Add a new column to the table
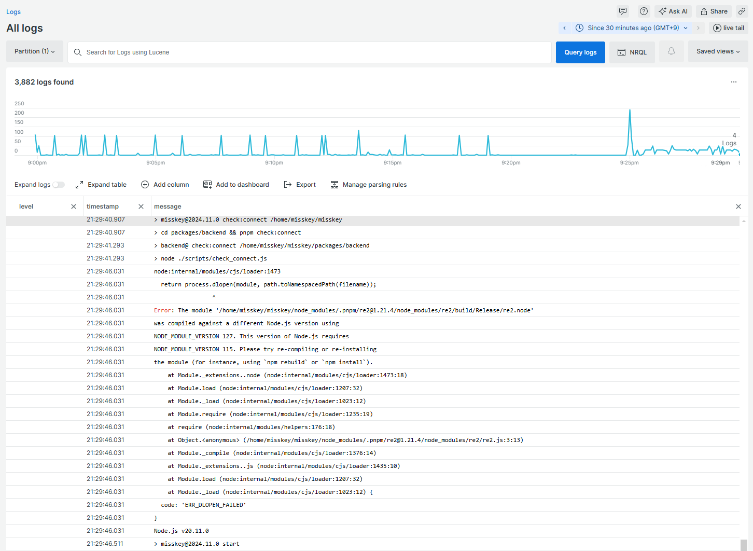Screen dimensions: 753x551 tap(165, 184)
